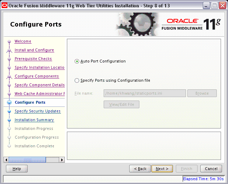Click the Elapsed Time status text
This screenshot has height=184, width=228.
pos(203,179)
